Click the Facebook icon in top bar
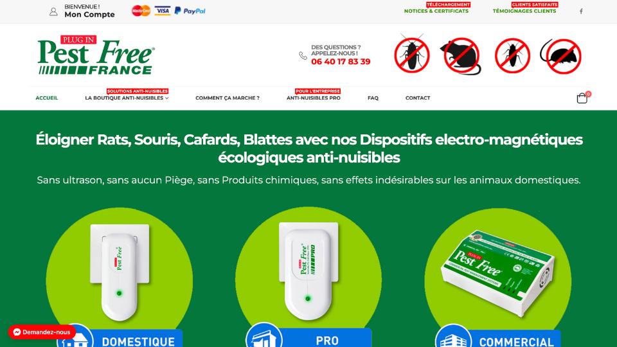Image resolution: width=617 pixels, height=347 pixels. pos(581,11)
